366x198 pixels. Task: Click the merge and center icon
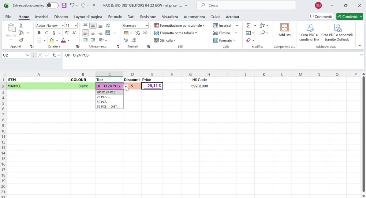click(108, 33)
